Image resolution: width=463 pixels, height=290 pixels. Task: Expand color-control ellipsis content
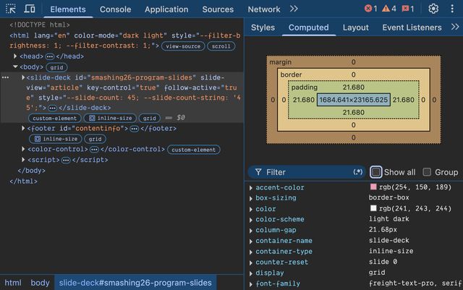tap(94, 150)
